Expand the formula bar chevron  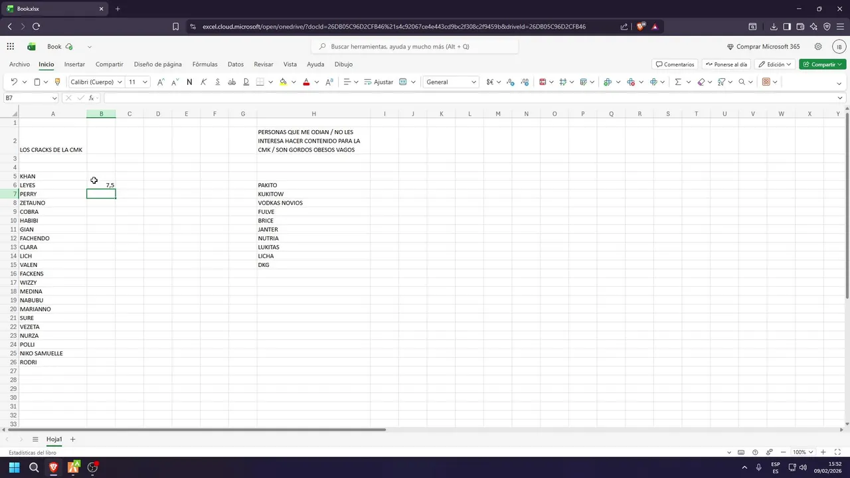click(x=840, y=98)
